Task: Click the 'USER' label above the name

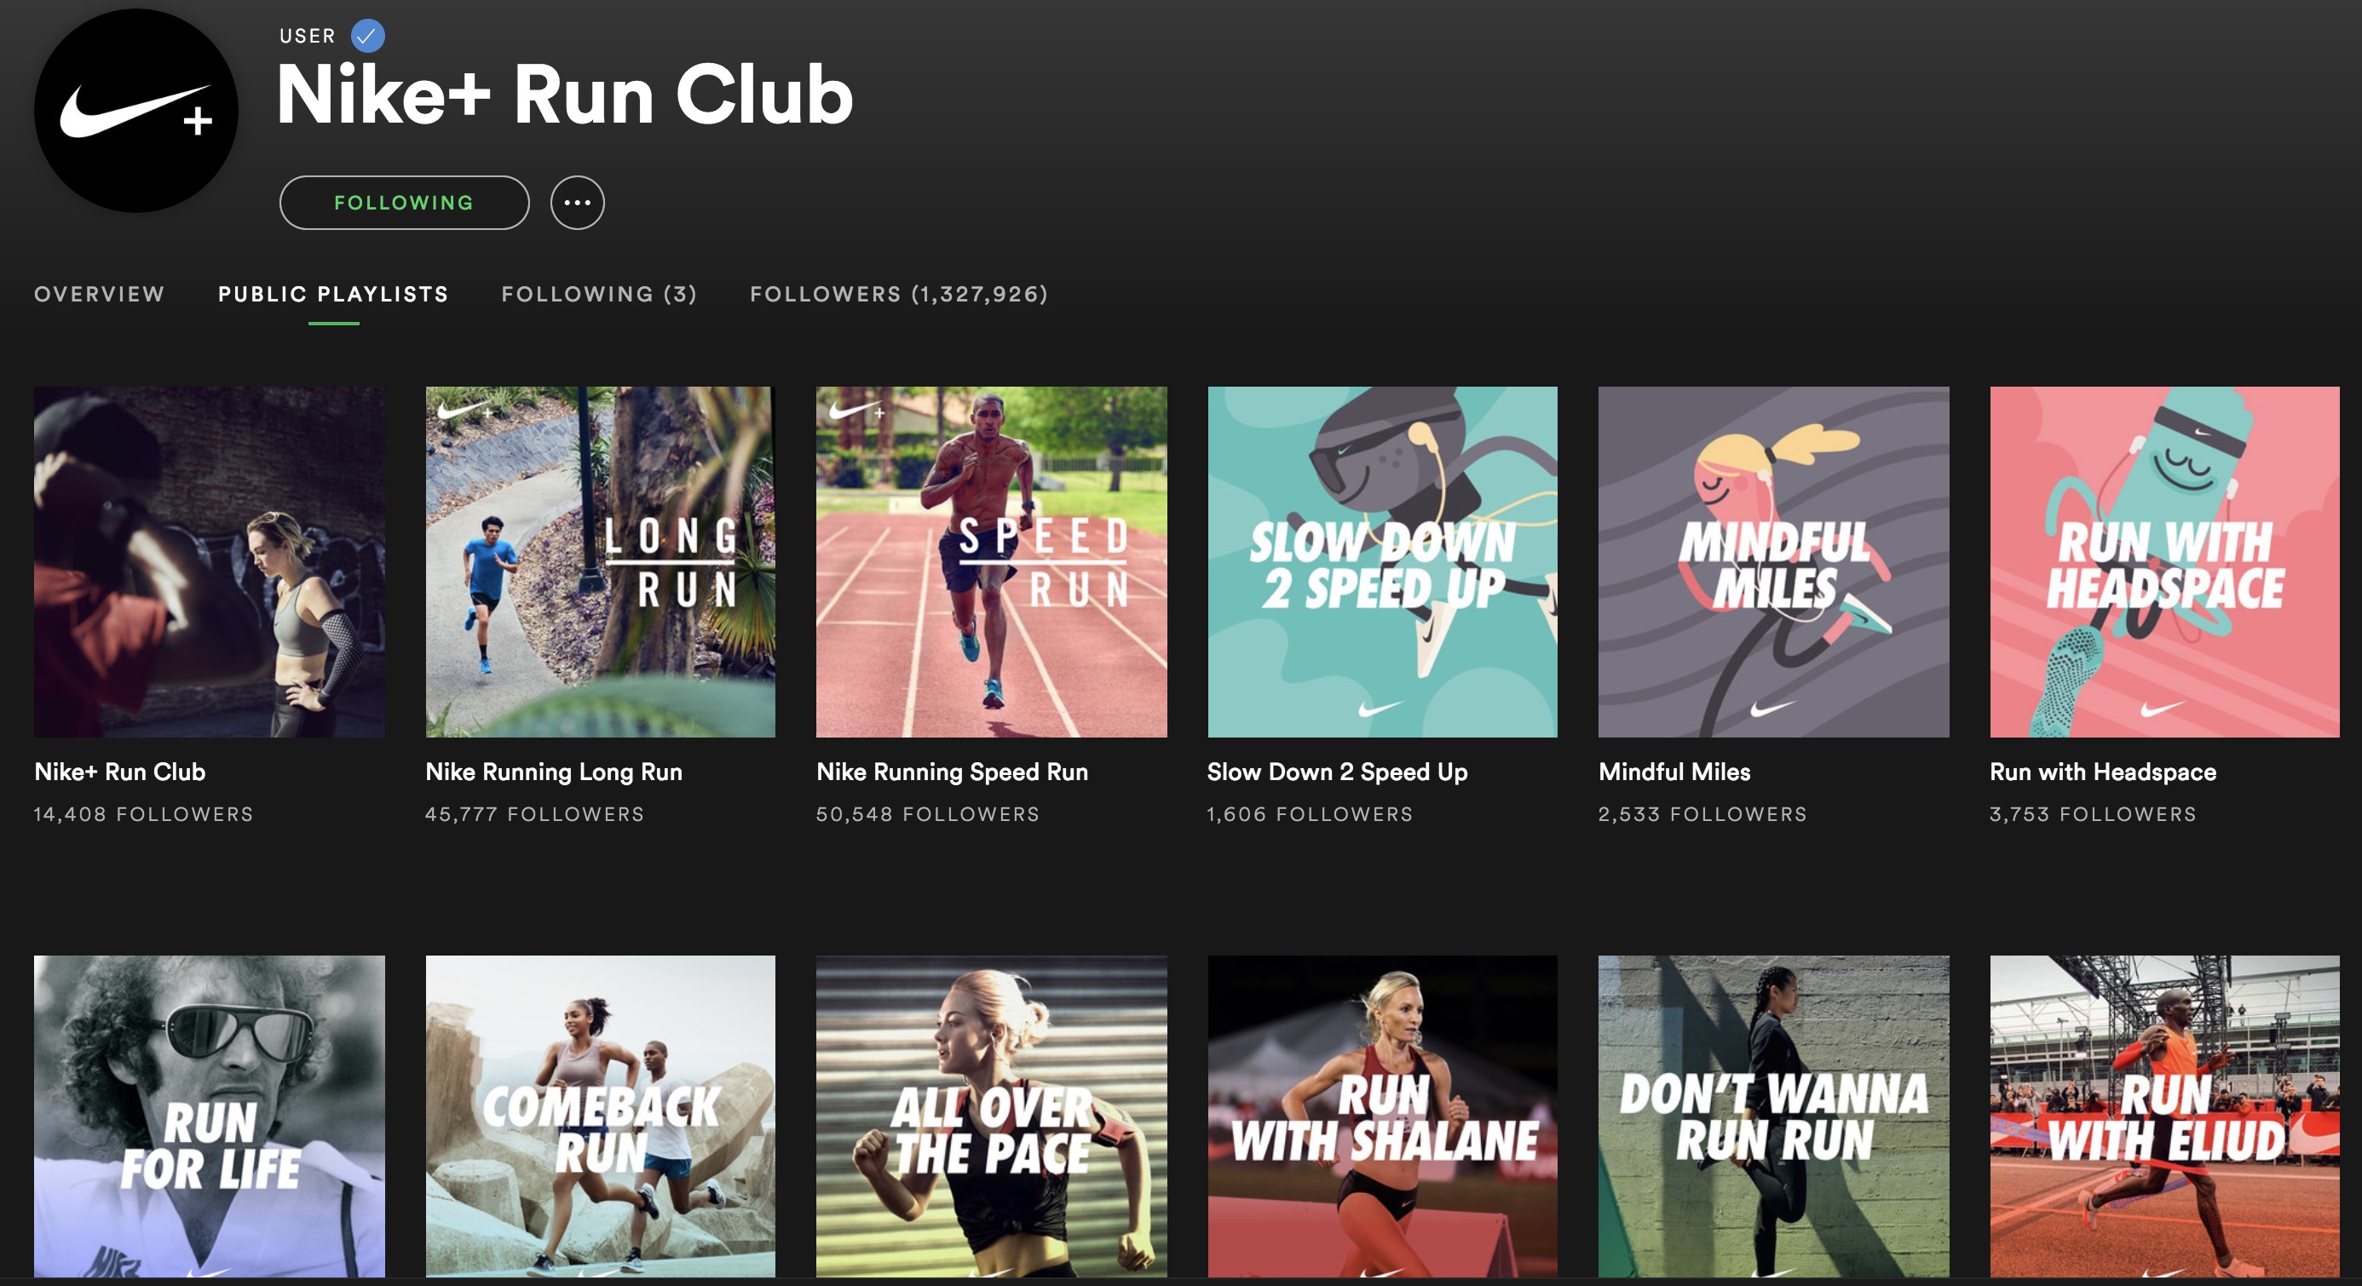Action: tap(307, 36)
